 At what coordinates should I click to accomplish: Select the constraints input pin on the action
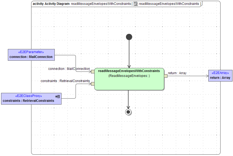tap(92, 84)
